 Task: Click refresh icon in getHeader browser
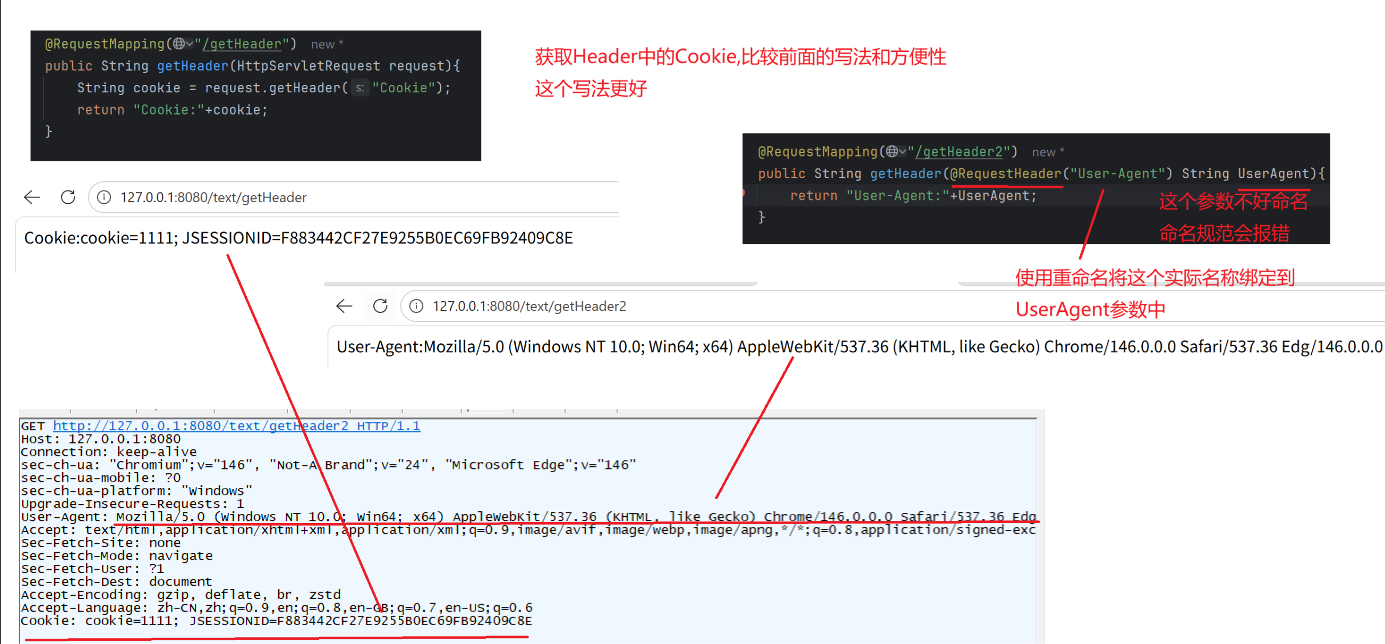pos(69,198)
